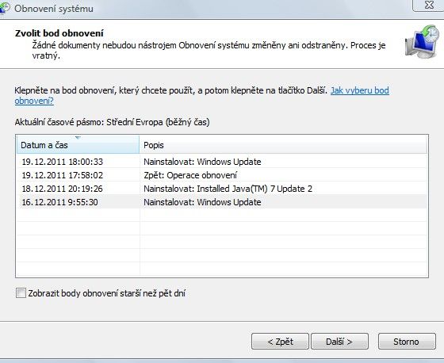Enable Zobrazit body obnovení starší než pět dní
This screenshot has width=444, height=363.
[21, 293]
